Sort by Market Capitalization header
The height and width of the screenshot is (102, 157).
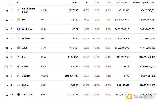(144, 2)
